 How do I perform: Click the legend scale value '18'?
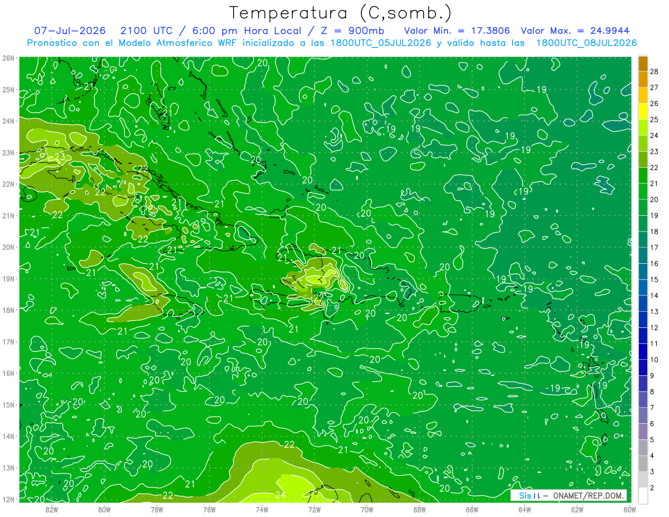pyautogui.click(x=655, y=231)
